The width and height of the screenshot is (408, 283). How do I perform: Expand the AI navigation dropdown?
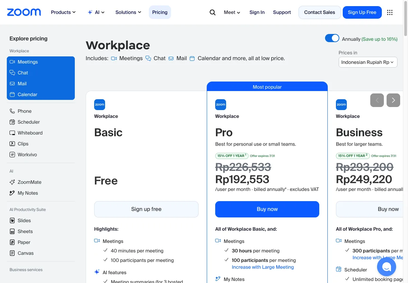96,12
